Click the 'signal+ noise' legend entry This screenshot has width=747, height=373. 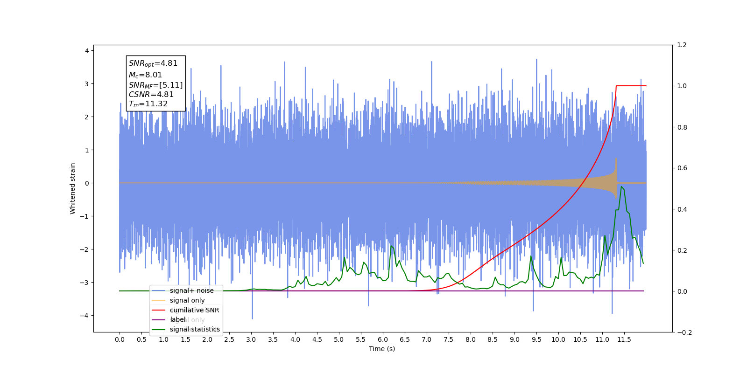coord(191,290)
